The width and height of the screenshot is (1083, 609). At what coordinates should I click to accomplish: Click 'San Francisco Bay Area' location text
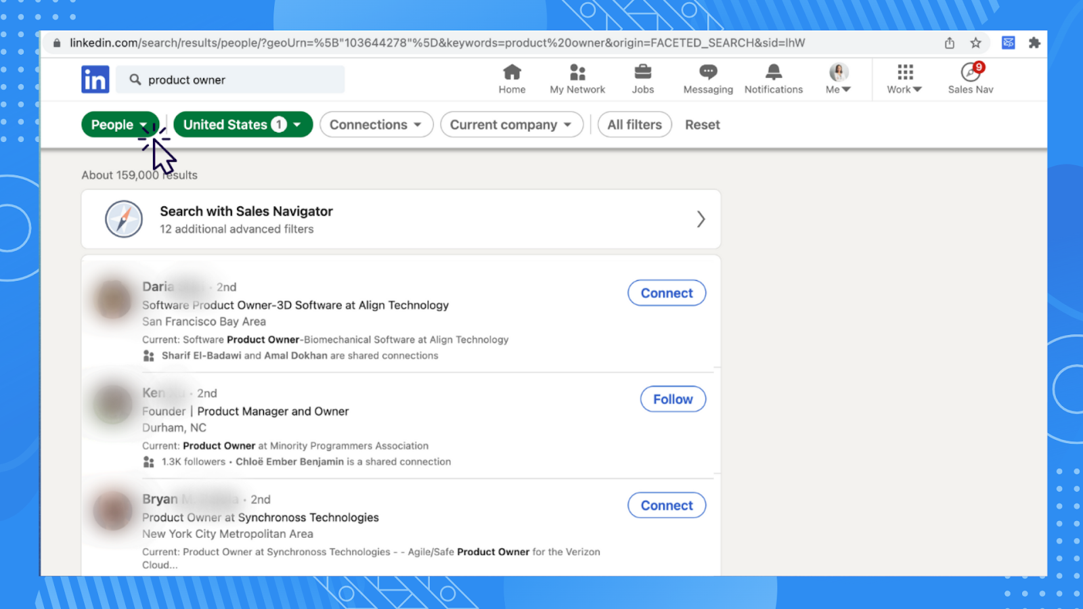[204, 322]
